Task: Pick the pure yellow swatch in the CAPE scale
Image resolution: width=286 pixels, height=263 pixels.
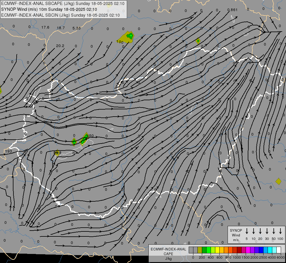Action: click(x=217, y=250)
